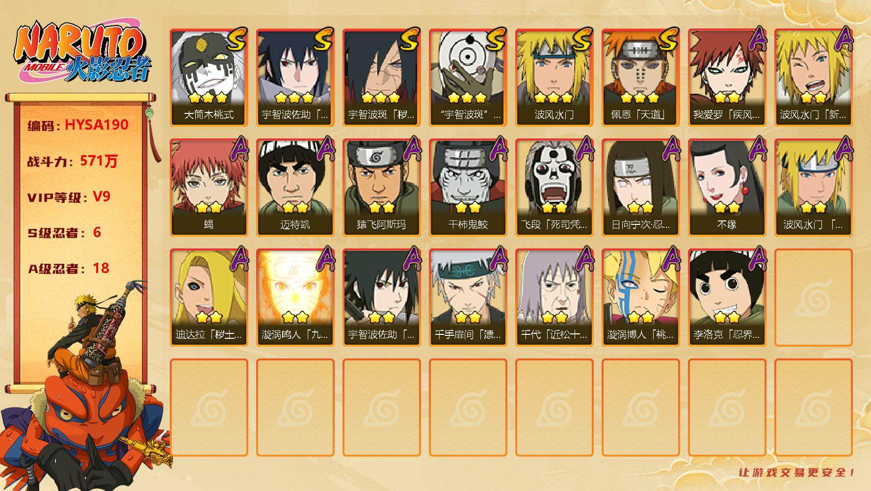Viewport: 871px width, 491px height.
Task: Open the 波风水门 S-rank card
Action: 554,78
